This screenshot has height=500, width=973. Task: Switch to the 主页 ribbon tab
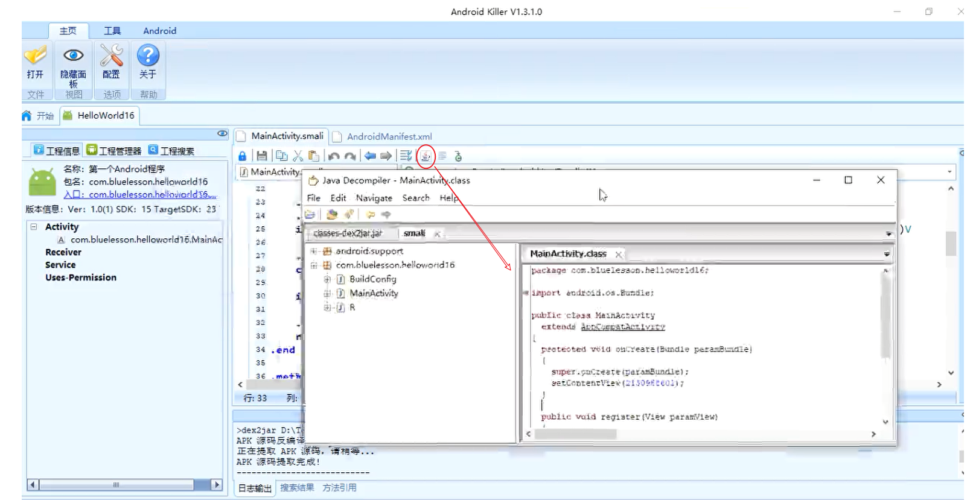pyautogui.click(x=68, y=31)
